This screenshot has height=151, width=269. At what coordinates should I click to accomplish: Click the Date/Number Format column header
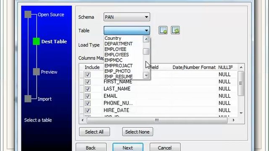[194, 67]
